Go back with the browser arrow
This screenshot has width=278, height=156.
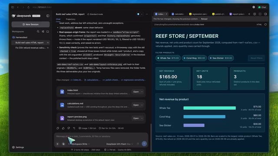pos(18,7)
